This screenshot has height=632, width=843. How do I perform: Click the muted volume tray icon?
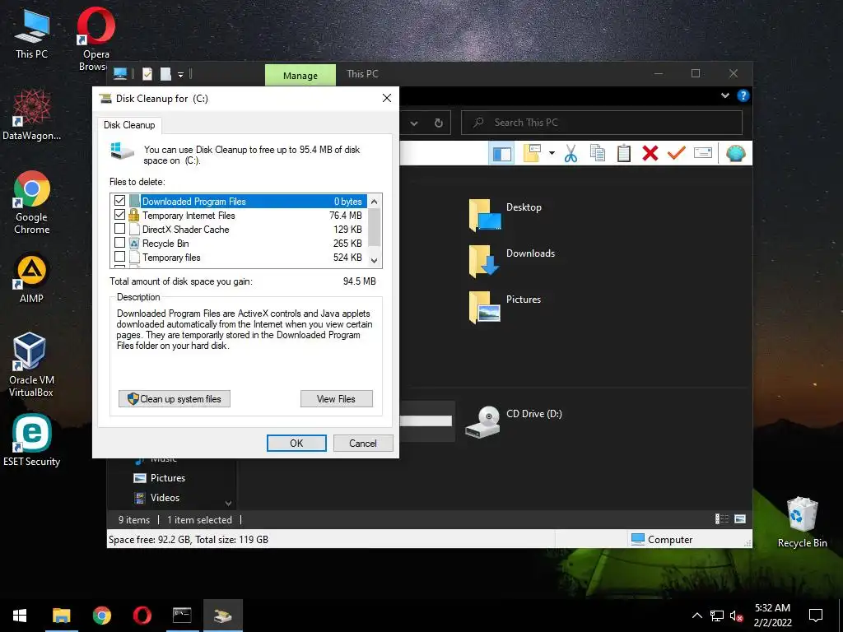coord(736,616)
